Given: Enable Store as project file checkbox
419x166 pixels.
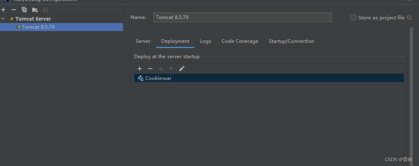Looking at the screenshot, I should [x=353, y=17].
